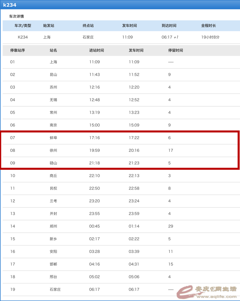Select the 站名 column header
Image resolution: width=240 pixels, height=301 pixels.
(x=53, y=50)
